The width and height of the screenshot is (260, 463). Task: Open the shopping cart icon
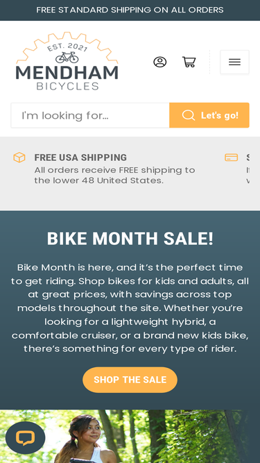[189, 62]
